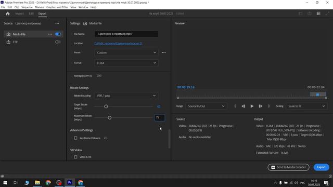
Task: Open the Scaling Scale to fit dropdown
Action: tap(306, 106)
